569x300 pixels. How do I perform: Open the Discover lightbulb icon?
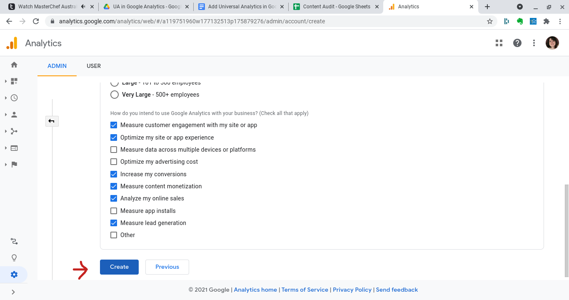pos(14,257)
